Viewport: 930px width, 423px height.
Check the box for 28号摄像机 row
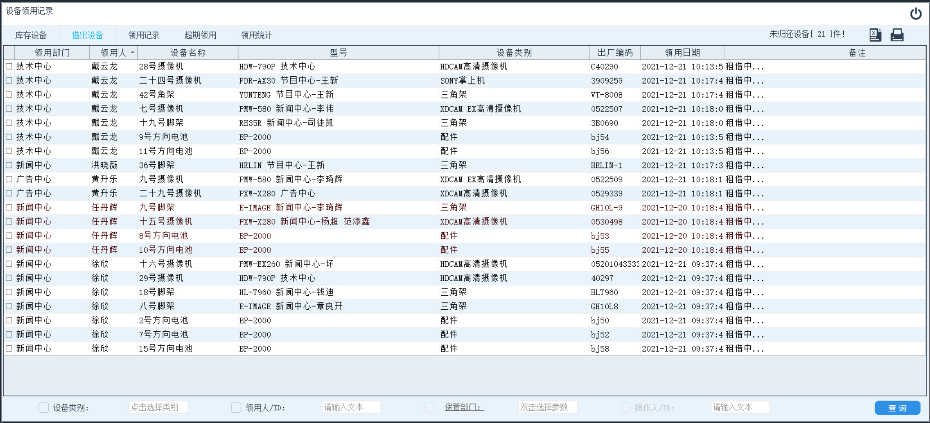[x=9, y=66]
